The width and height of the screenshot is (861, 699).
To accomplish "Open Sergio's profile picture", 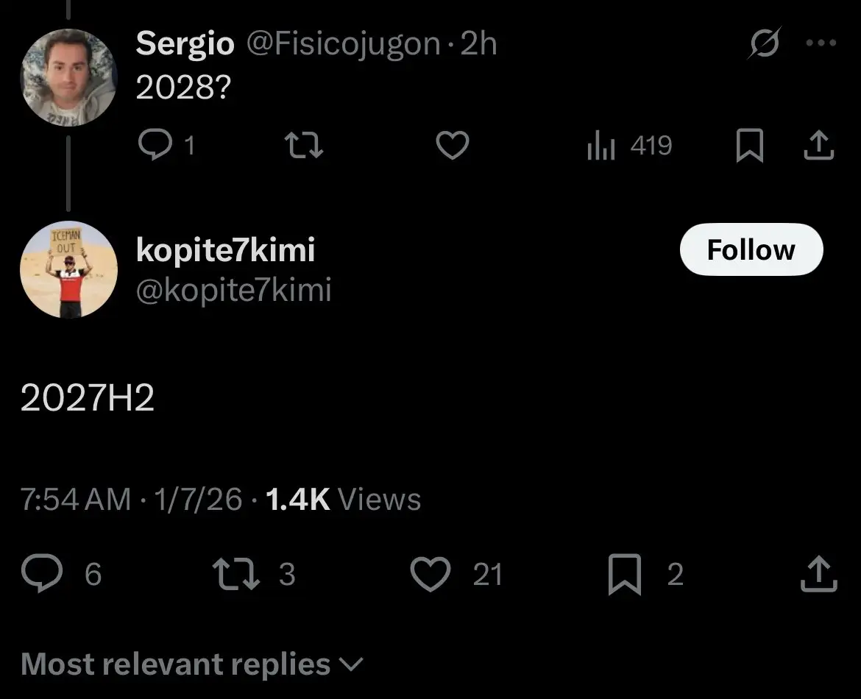I will (x=68, y=77).
